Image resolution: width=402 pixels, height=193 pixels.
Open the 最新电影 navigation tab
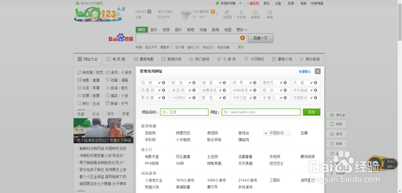click(144, 59)
